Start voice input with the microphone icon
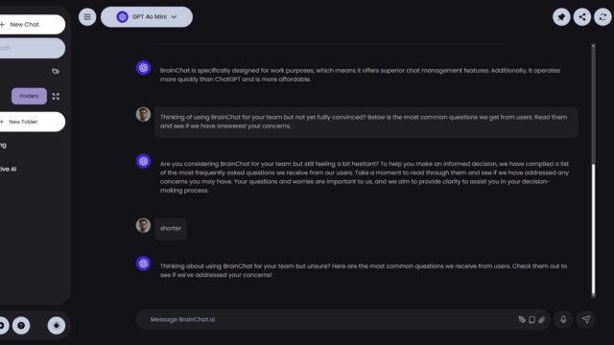Image resolution: width=614 pixels, height=345 pixels. 563,319
